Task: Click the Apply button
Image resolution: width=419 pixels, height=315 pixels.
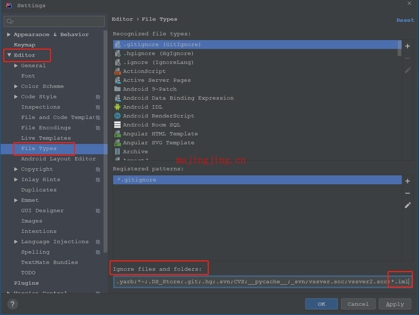Action: coord(395,304)
